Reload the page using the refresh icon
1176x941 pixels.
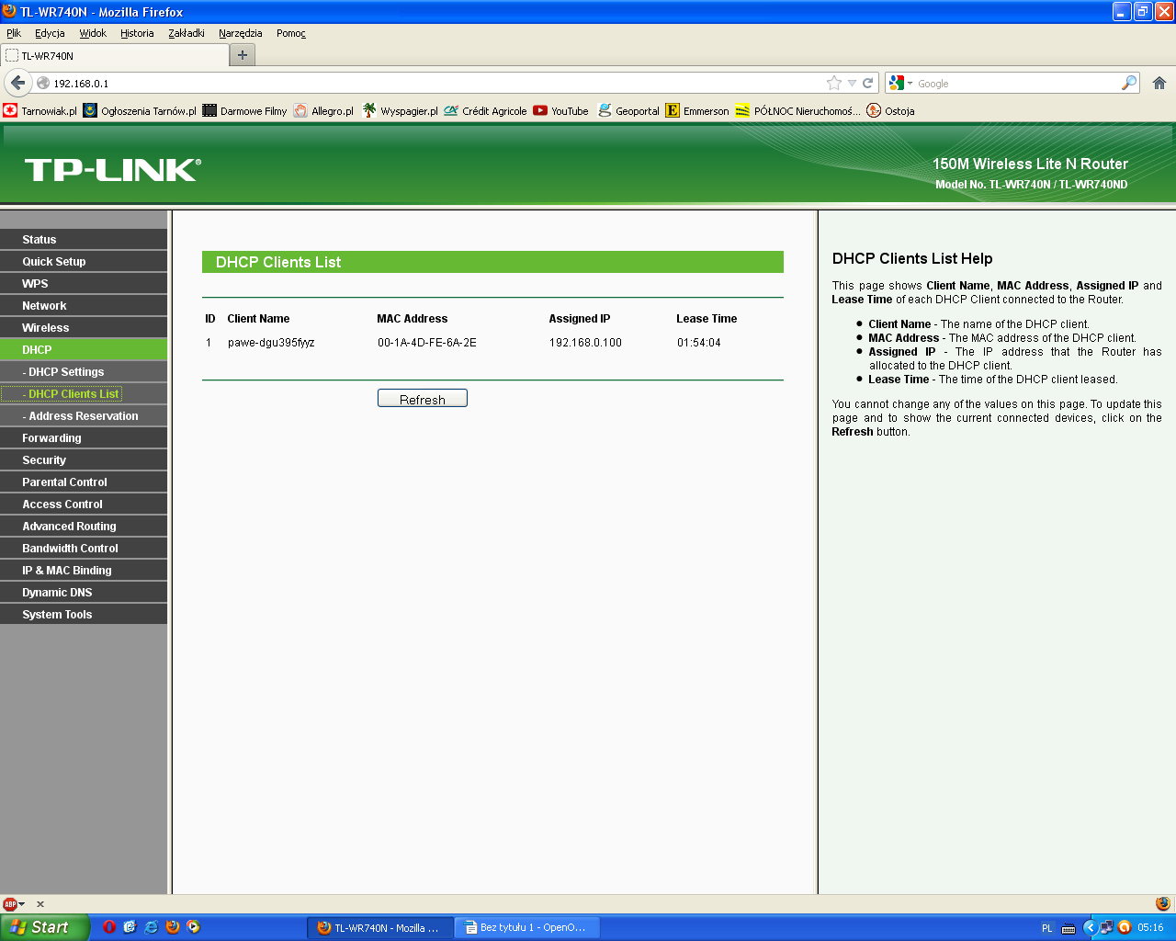(x=867, y=83)
